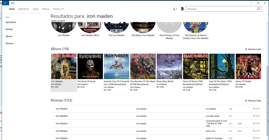
Task: Open the downloads indicator icon
Action: (175, 9)
